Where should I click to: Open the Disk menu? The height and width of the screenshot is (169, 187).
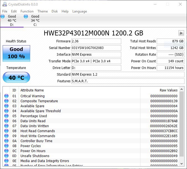click(55, 11)
